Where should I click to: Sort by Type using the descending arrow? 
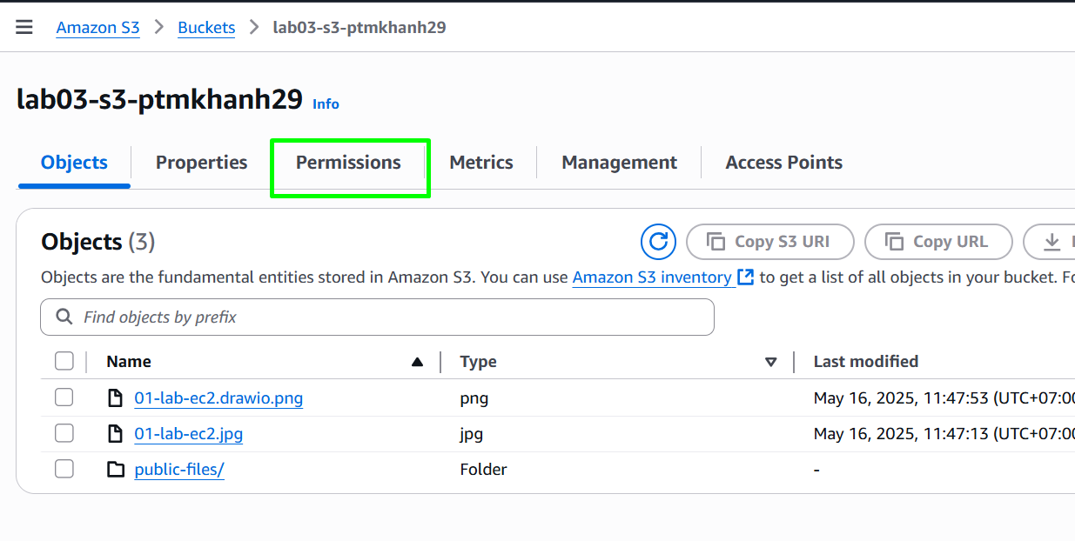click(x=770, y=362)
